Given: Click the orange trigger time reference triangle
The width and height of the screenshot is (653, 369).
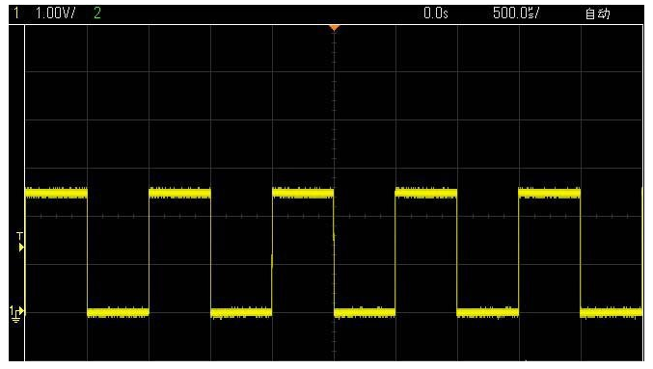Looking at the screenshot, I should pyautogui.click(x=334, y=28).
